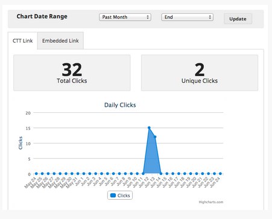Click the y-axis value 5
The width and height of the screenshot is (272, 219).
(x=29, y=159)
